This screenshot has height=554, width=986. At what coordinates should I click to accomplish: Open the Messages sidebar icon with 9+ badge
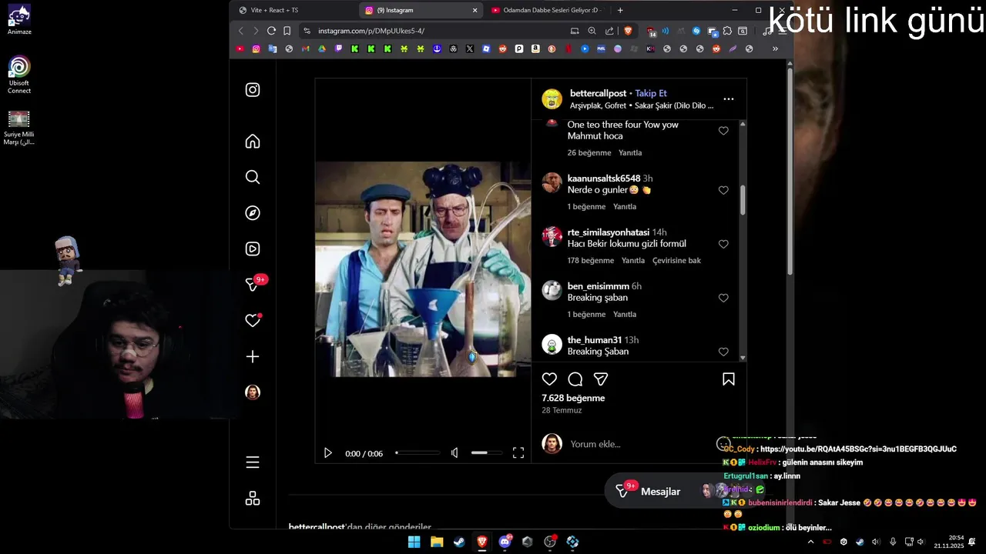(253, 285)
